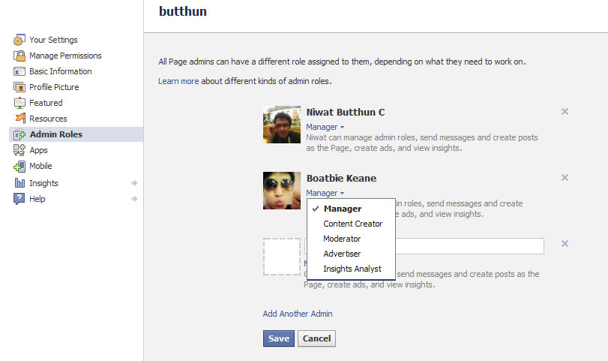Collapse Boatbie Keane's Manager role dropdown
The image size is (608, 361).
(x=325, y=193)
